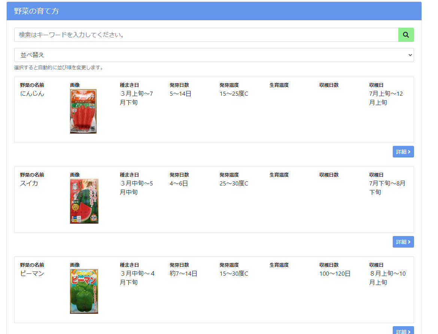Open 詳細 for the にんじん card
This screenshot has width=438, height=334.
pos(403,152)
